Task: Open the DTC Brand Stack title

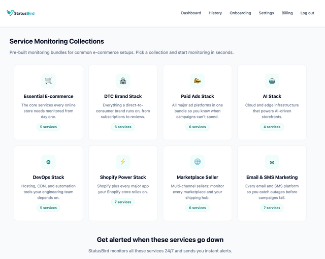Action: tap(123, 96)
